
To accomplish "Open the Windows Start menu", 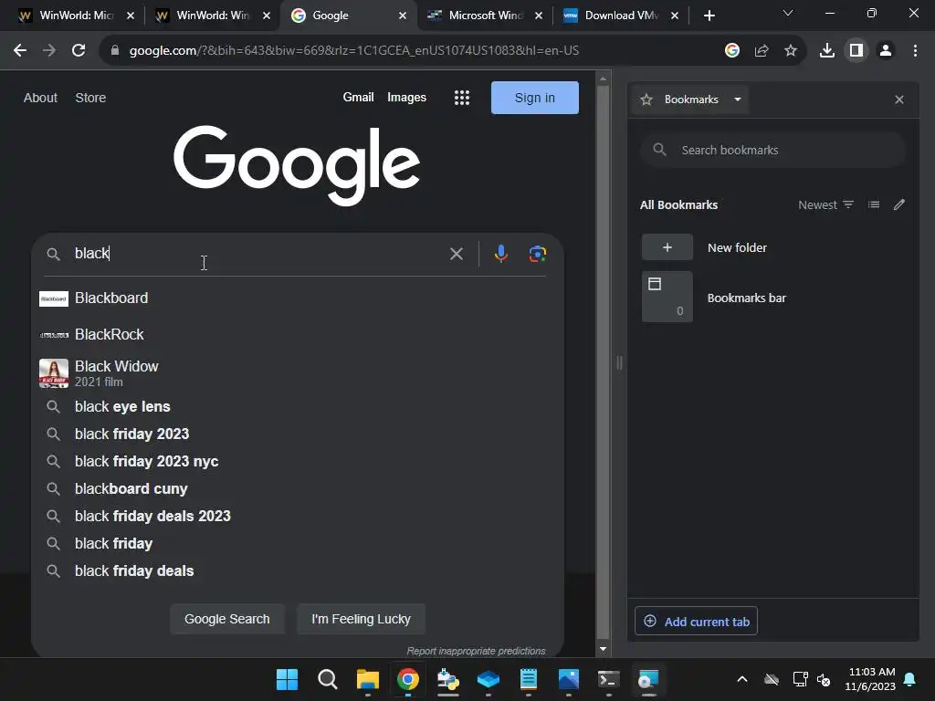I will click(287, 679).
